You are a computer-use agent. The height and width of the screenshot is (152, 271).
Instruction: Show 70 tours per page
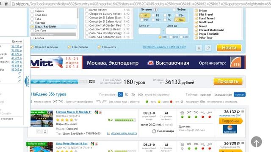133,95
